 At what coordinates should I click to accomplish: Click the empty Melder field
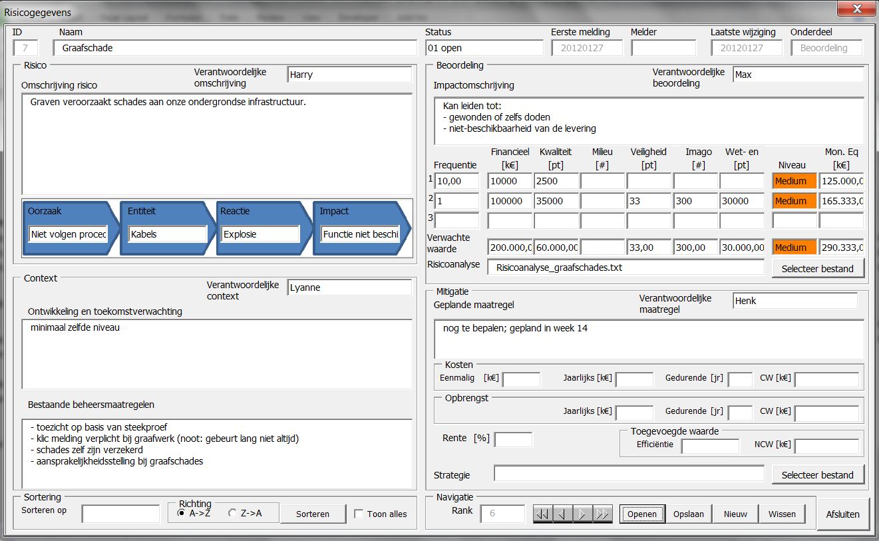point(663,48)
